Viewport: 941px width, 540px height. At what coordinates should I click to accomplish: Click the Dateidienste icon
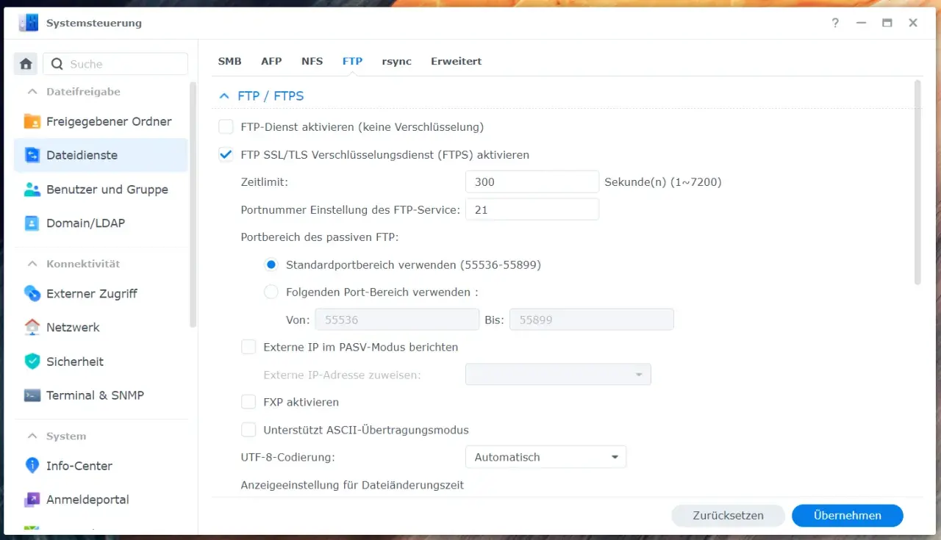[x=32, y=155]
